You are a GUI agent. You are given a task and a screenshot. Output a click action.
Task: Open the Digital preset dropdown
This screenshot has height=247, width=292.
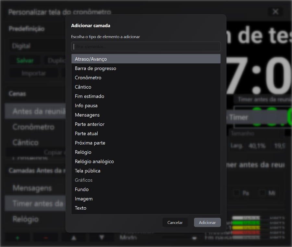tap(37, 46)
